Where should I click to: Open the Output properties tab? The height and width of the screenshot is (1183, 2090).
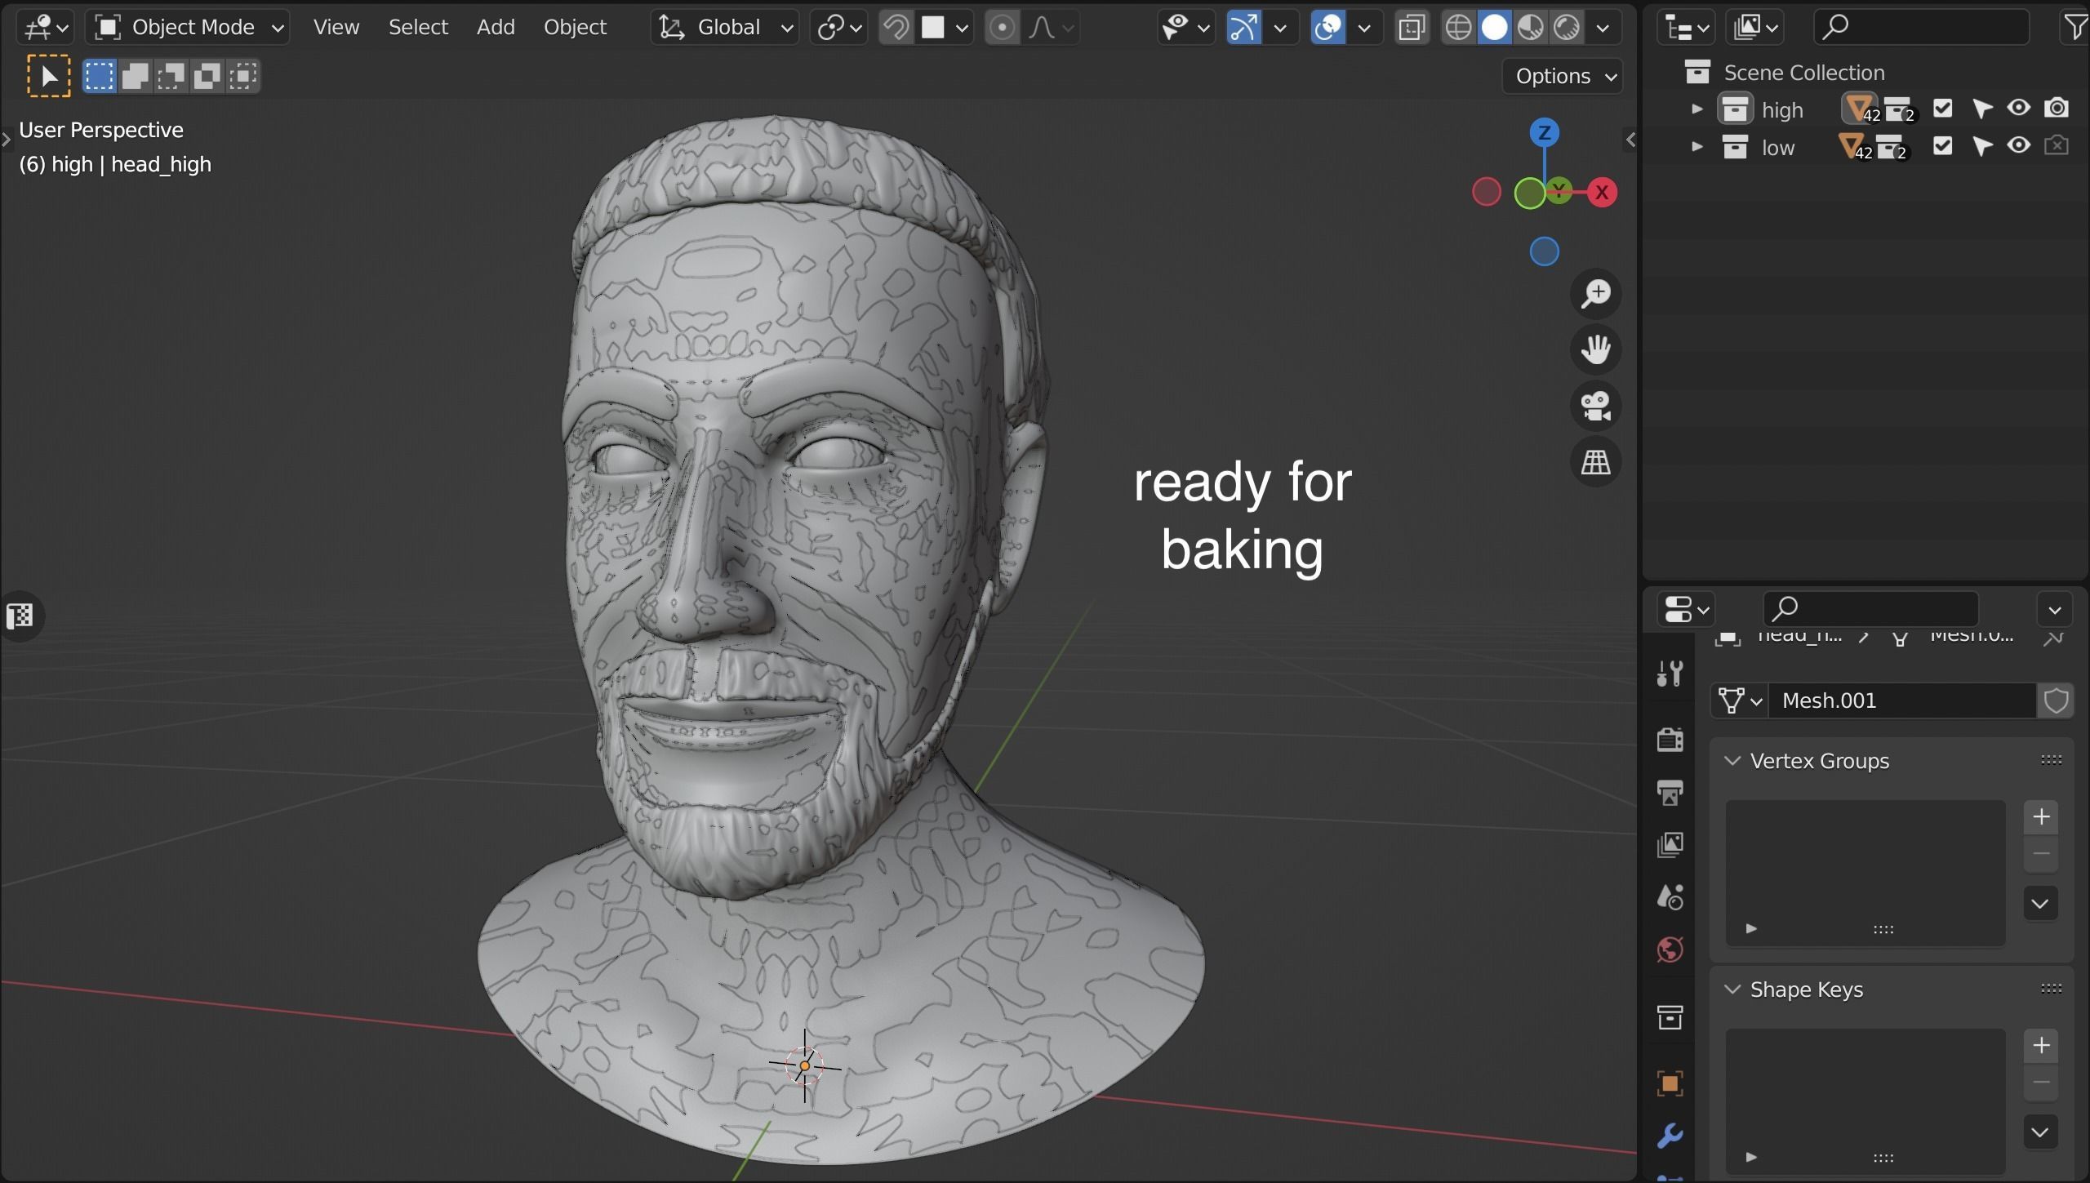[1670, 792]
